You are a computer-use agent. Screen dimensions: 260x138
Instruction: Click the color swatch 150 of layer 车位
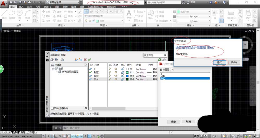click(127, 76)
